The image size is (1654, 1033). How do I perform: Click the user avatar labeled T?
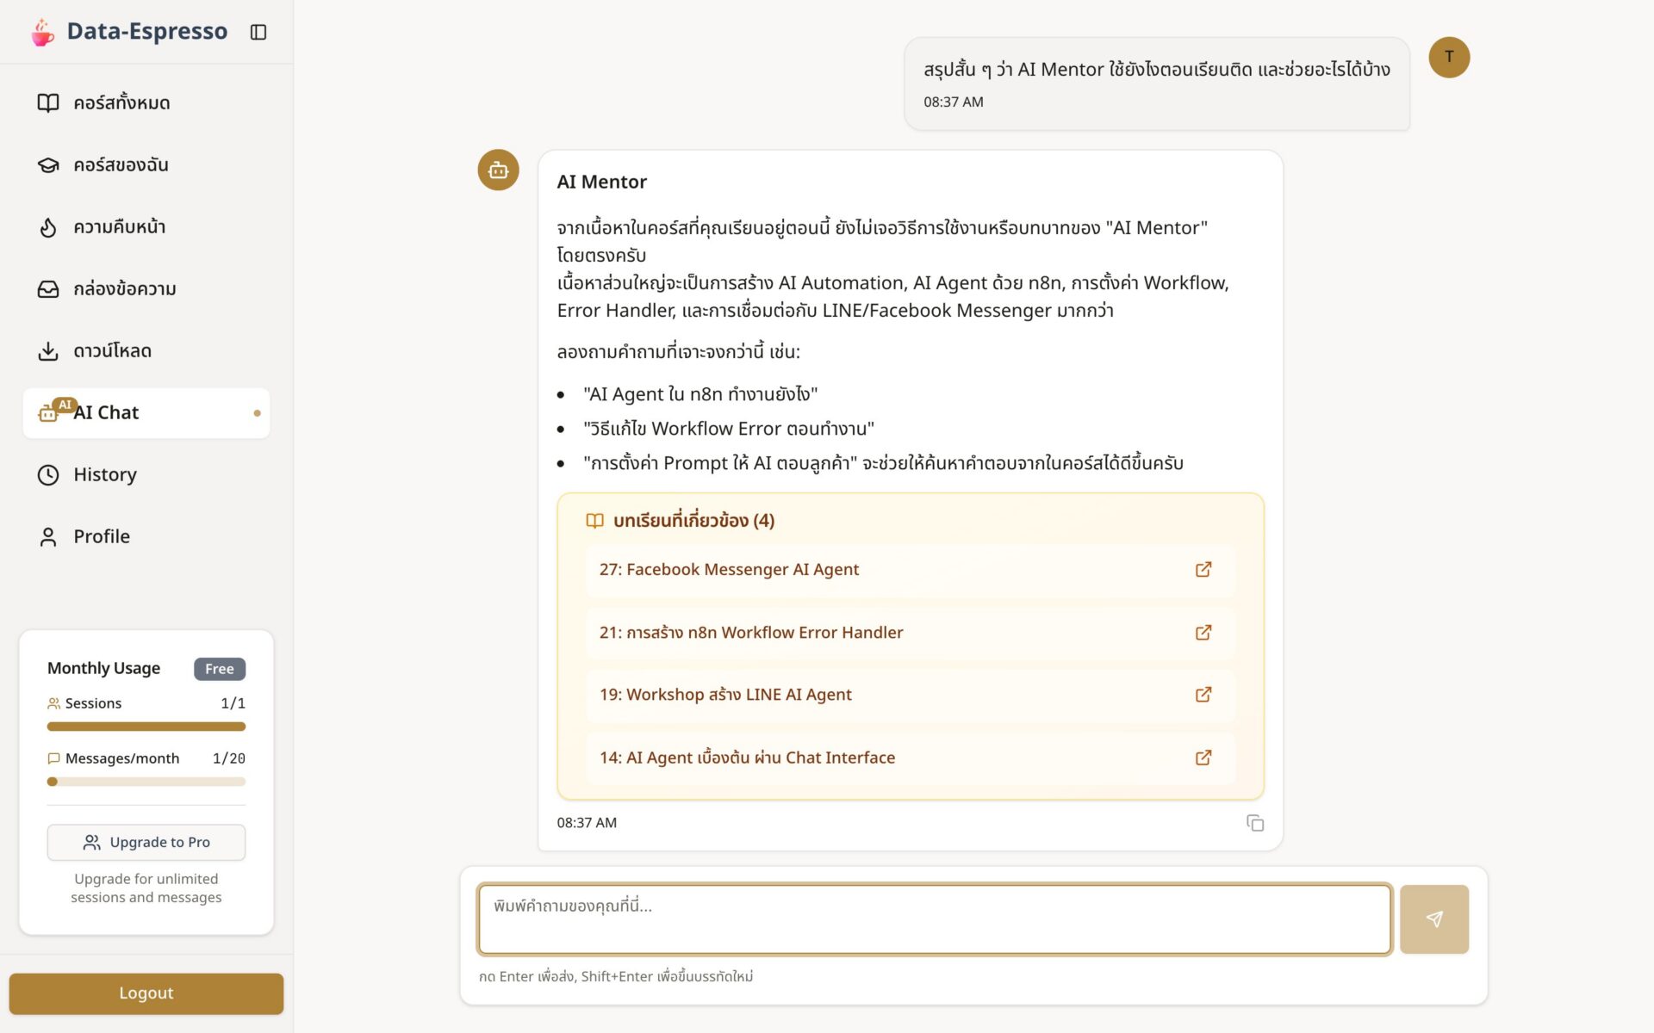pos(1449,57)
